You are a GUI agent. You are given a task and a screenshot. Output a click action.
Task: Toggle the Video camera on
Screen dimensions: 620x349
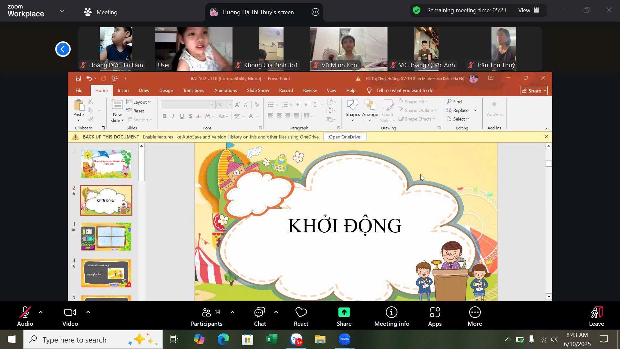pyautogui.click(x=70, y=313)
